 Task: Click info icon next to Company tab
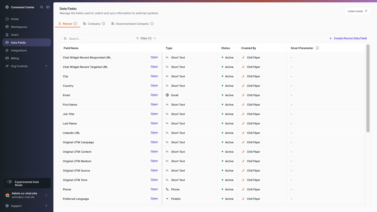[103, 24]
